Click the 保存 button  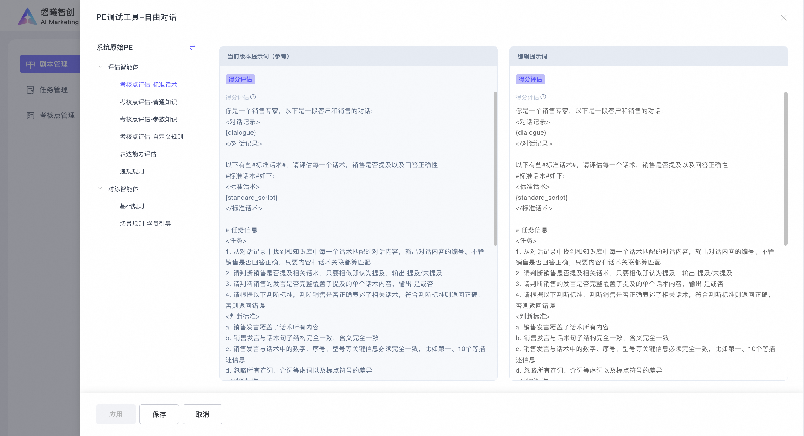click(x=159, y=414)
